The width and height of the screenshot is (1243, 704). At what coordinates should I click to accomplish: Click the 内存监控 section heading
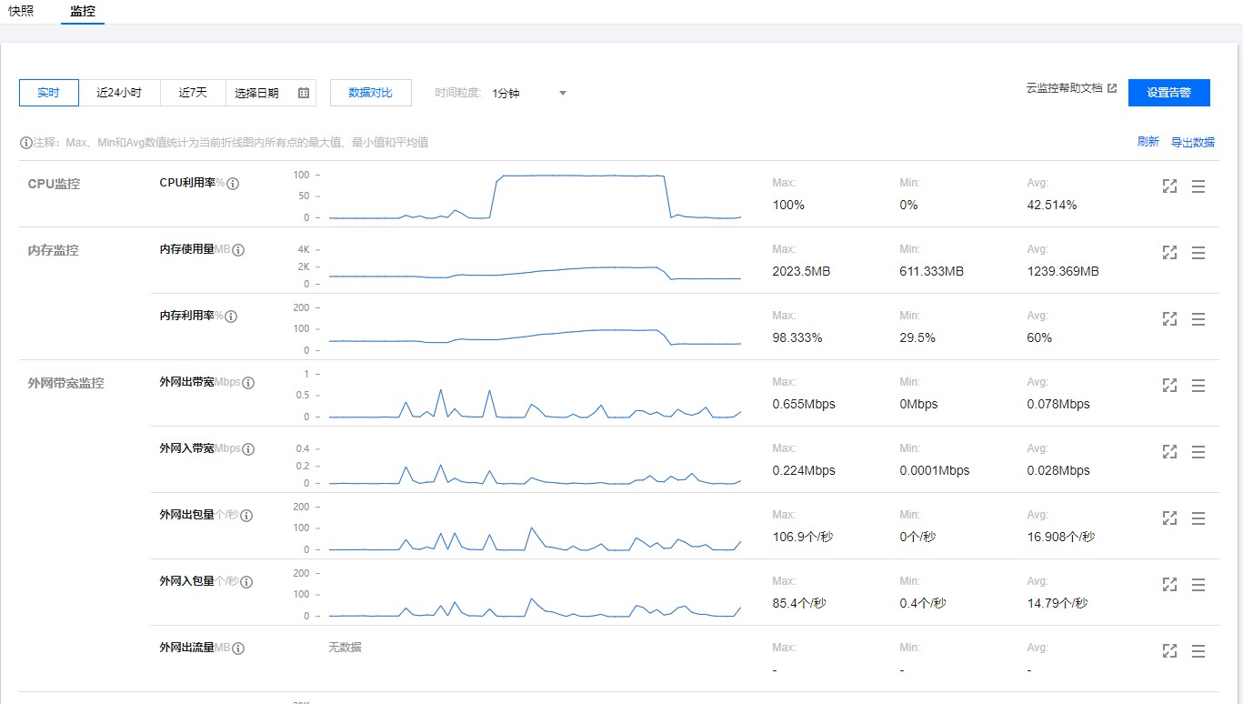[x=54, y=250]
